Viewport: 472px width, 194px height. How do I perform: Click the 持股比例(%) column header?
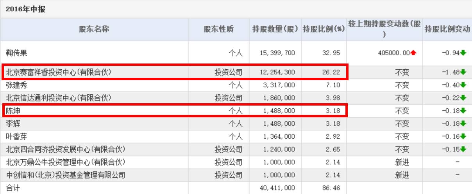(x=324, y=29)
